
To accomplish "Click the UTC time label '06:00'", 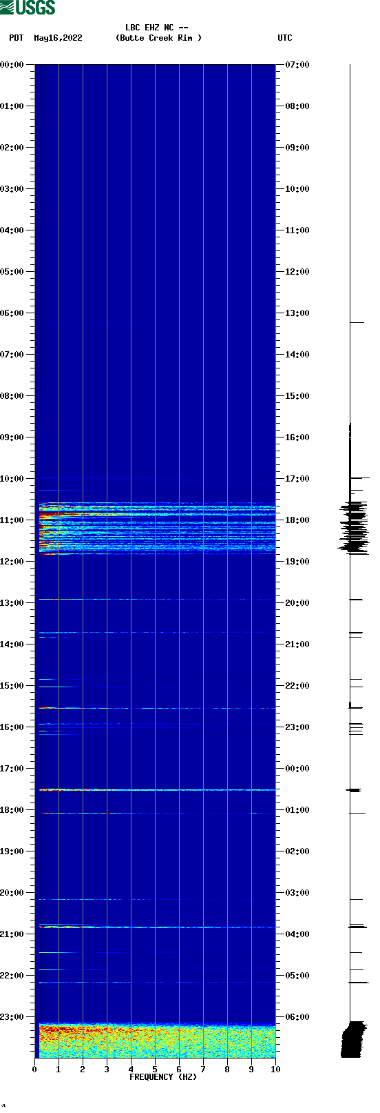I will coord(297,1017).
